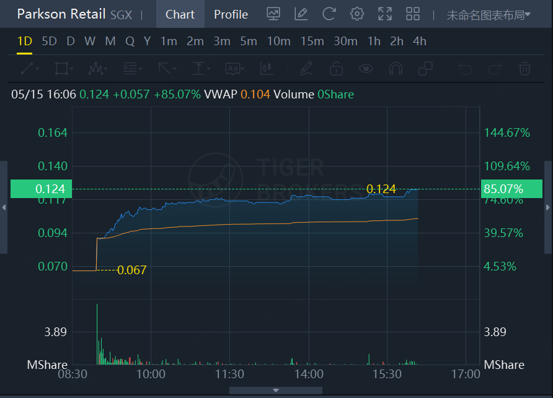Select the 1D timeframe
Image resolution: width=553 pixels, height=398 pixels.
tap(25, 41)
